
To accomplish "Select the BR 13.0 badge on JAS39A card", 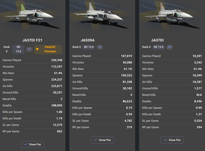I will coord(89,47).
